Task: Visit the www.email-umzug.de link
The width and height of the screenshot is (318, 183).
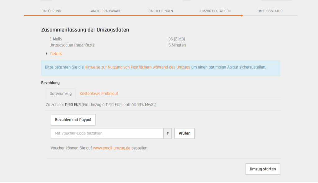Action: click(x=111, y=148)
